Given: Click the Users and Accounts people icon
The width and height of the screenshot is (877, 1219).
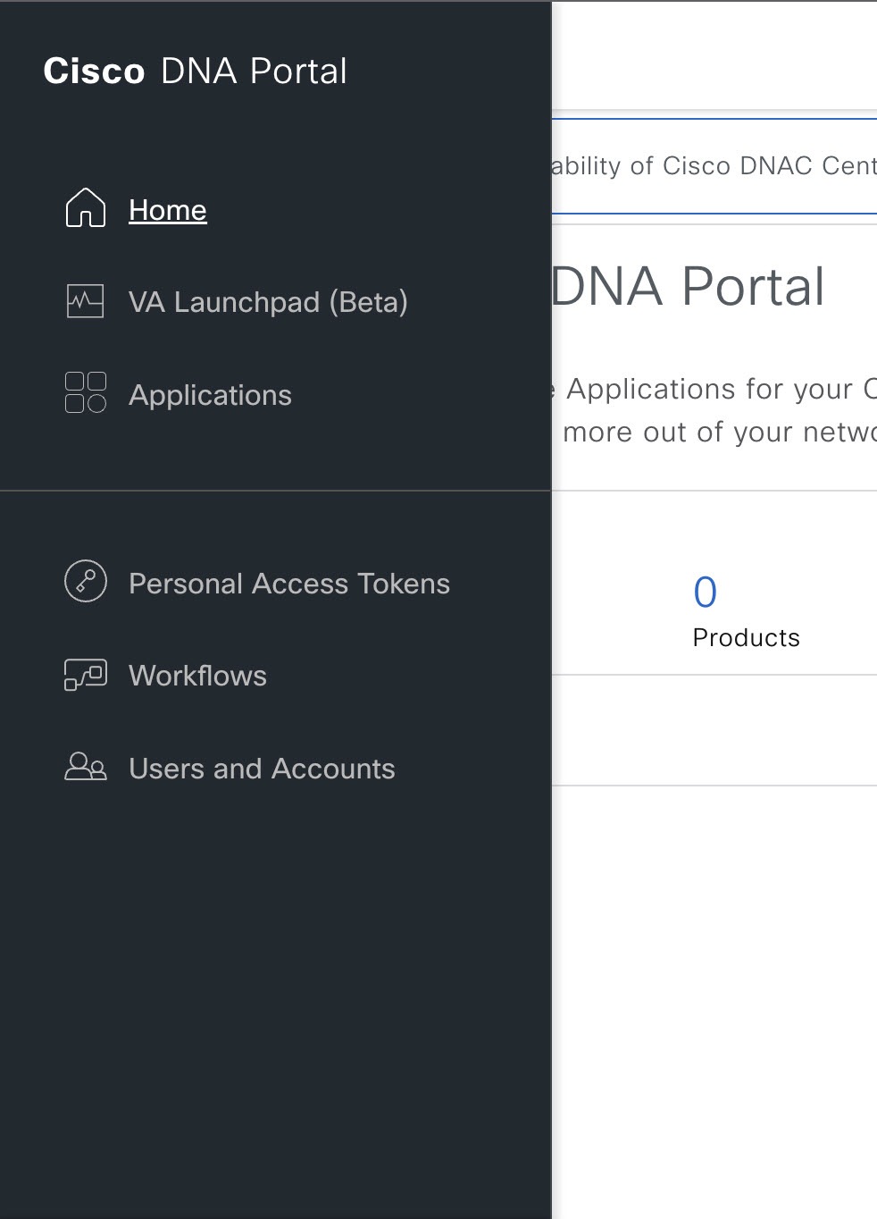Looking at the screenshot, I should coord(86,767).
